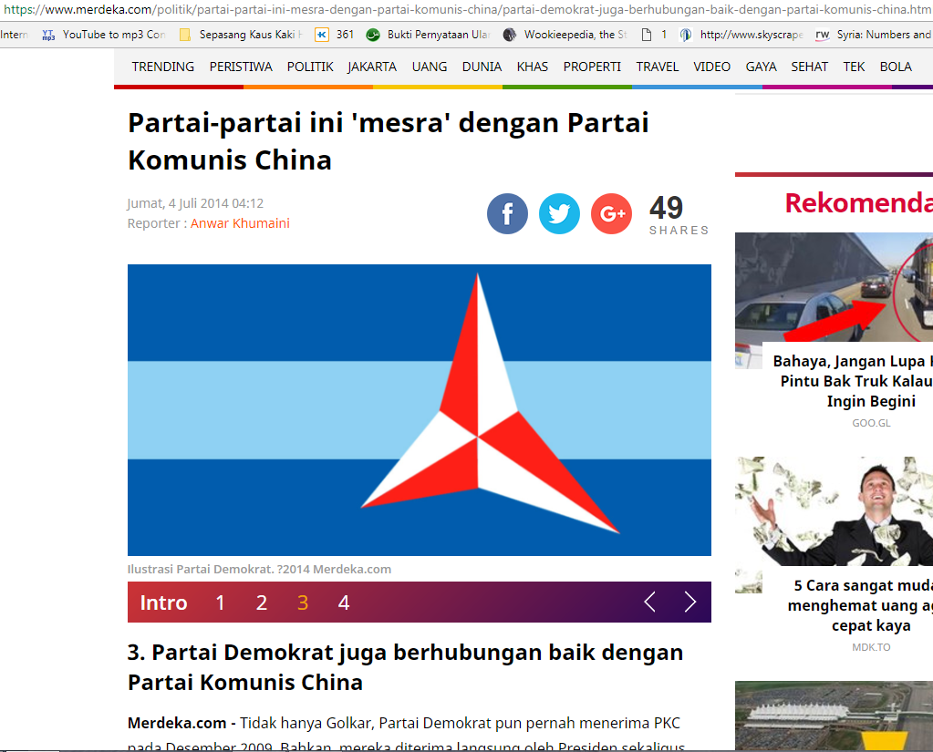The width and height of the screenshot is (933, 752).
Task: Click the GOO.GL source label
Action: coord(871,423)
